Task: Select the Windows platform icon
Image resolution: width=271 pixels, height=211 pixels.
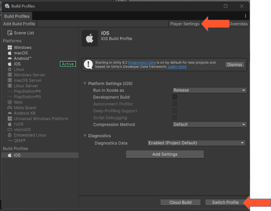Action: pyautogui.click(x=10, y=47)
